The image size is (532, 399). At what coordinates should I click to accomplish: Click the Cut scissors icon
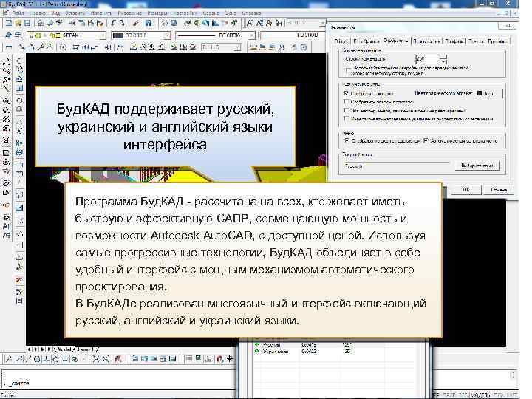tap(72, 23)
